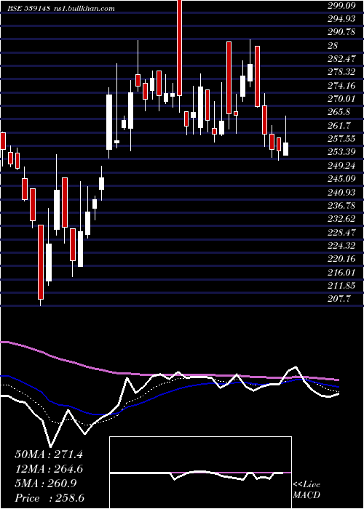Select the 299.09 price axis label
Image resolution: width=364 pixels, height=509 pixels.
(x=341, y=5)
